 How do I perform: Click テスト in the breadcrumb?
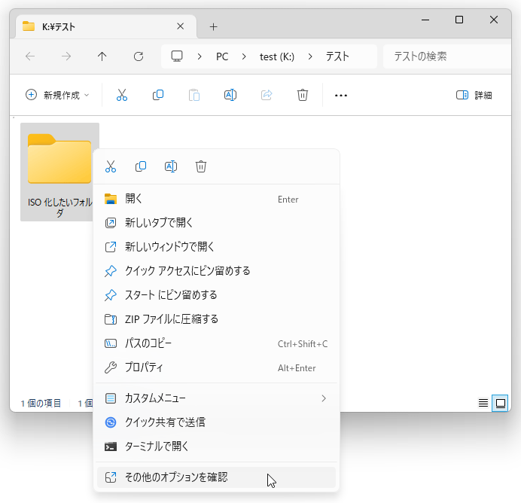point(337,56)
